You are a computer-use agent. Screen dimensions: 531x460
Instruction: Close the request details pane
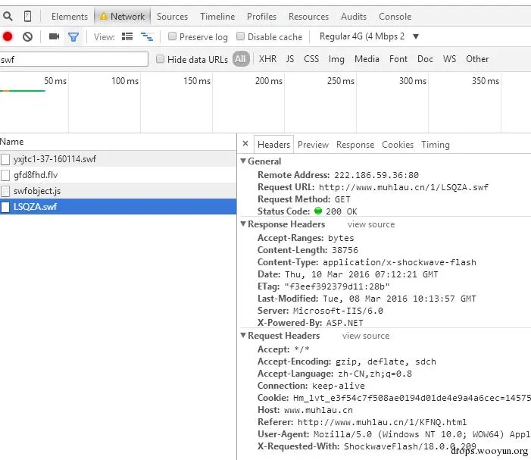pos(245,144)
